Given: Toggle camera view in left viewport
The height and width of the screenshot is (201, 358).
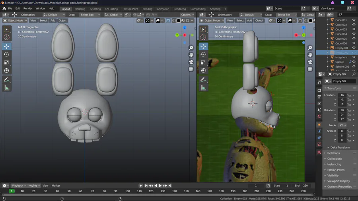Looking at the screenshot, I should pos(191,62).
